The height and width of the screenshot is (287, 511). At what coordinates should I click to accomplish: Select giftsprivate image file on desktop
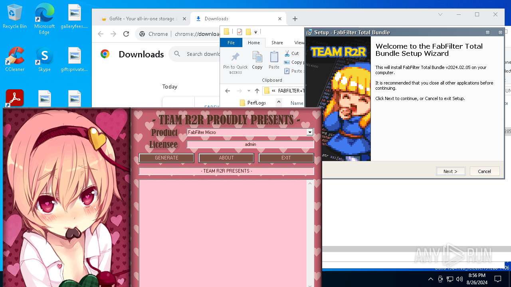point(74,59)
